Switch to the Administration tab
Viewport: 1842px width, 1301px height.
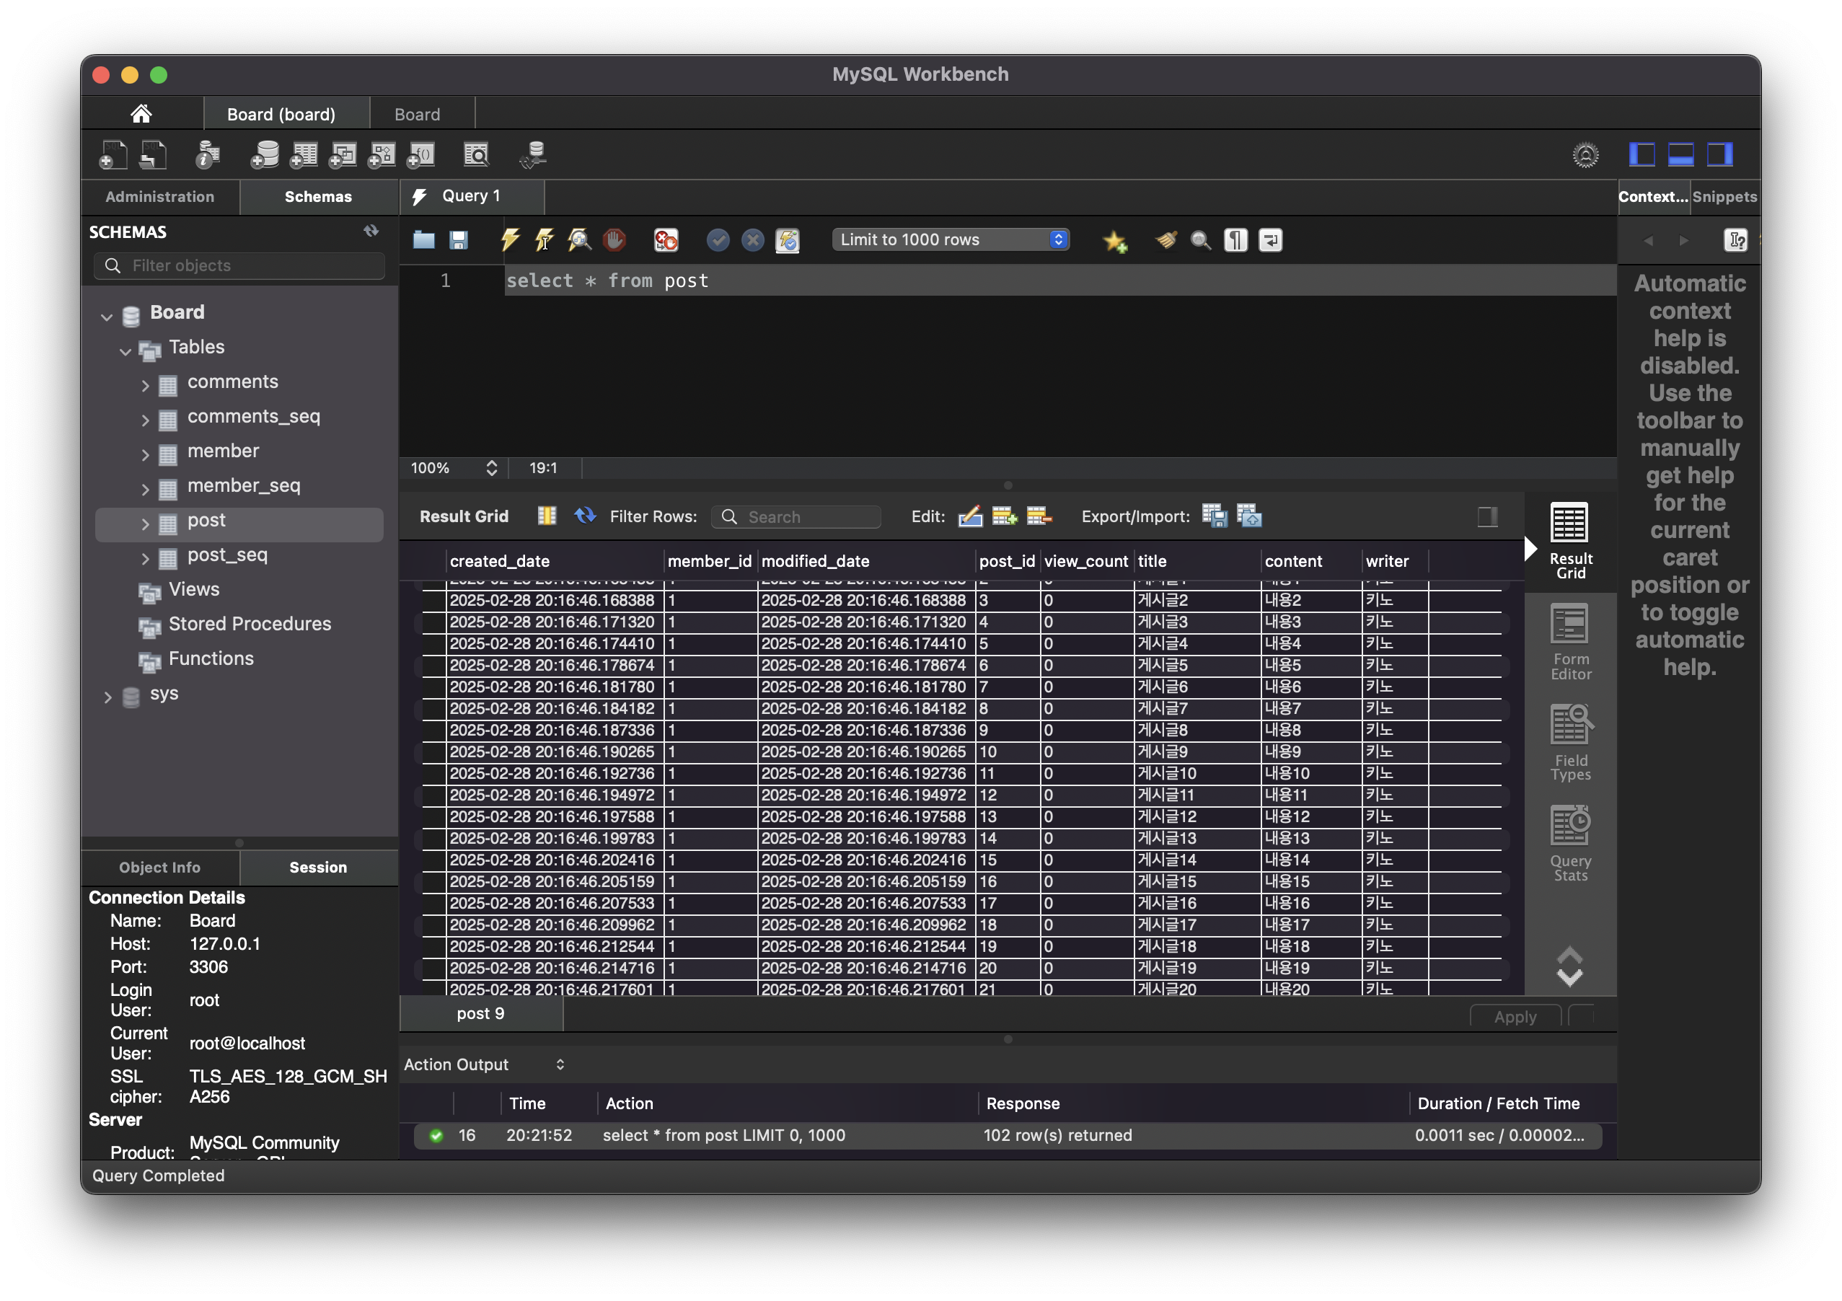click(159, 196)
